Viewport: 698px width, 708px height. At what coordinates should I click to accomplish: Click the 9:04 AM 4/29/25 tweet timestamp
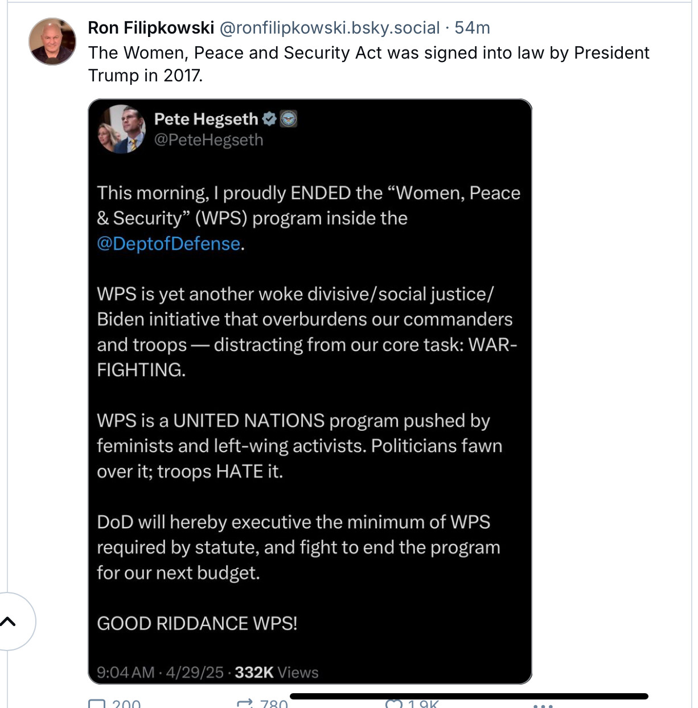click(160, 672)
